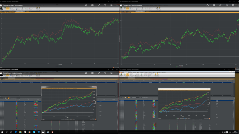Click Photos collection icon in top-right window
Screen dimensions: 239x134
pos(121,5)
